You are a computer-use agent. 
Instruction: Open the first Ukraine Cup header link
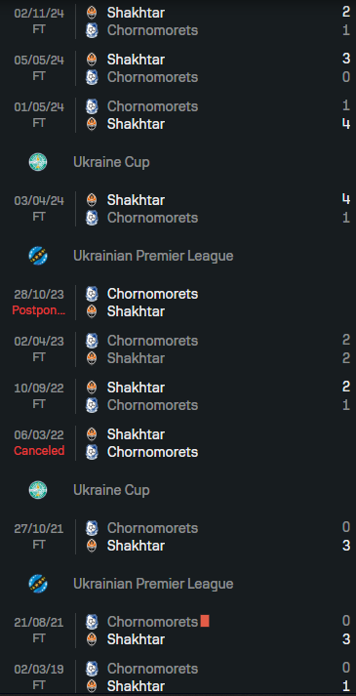point(111,162)
